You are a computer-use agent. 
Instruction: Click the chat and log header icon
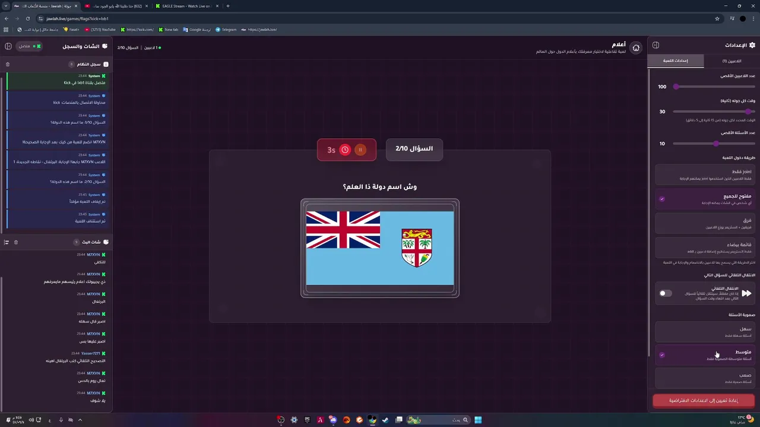[x=105, y=46]
